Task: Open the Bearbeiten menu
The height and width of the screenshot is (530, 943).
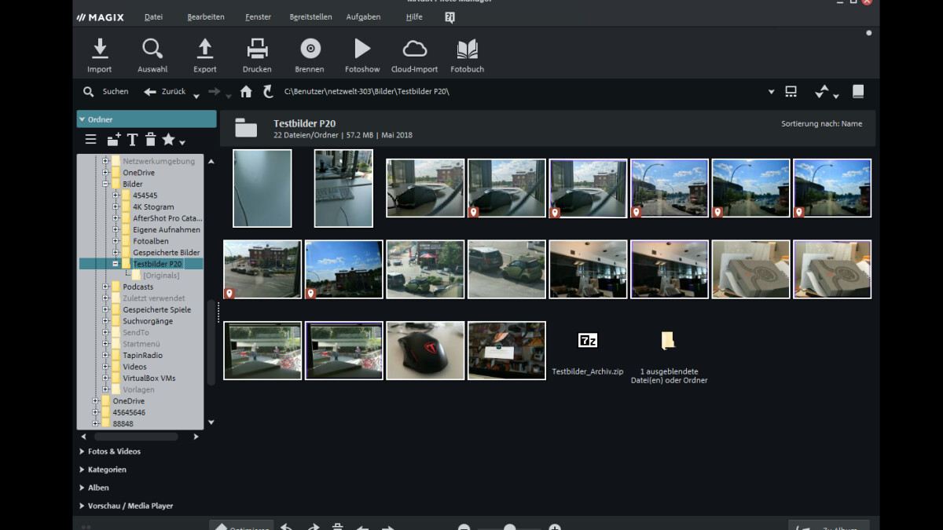Action: coord(206,16)
